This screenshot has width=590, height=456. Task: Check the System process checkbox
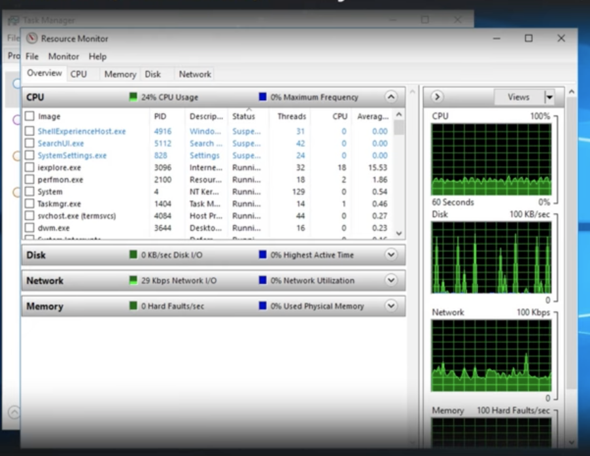tap(29, 191)
